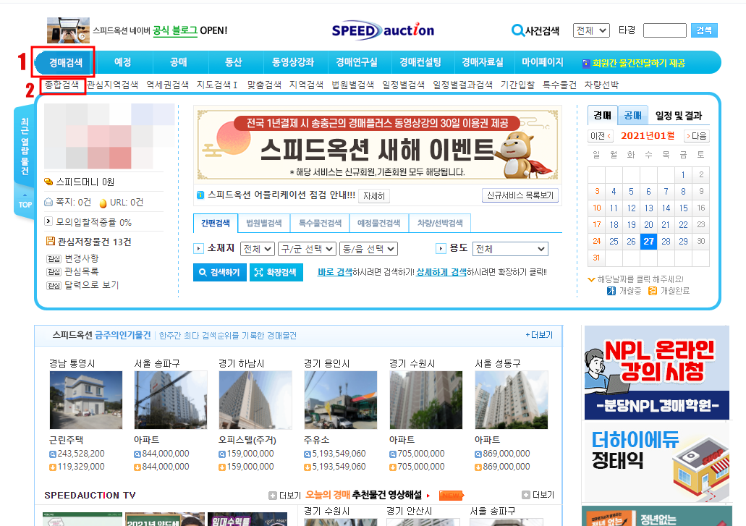The height and width of the screenshot is (526, 746).
Task: Open the 동영상강좌 menu
Action: click(x=293, y=62)
